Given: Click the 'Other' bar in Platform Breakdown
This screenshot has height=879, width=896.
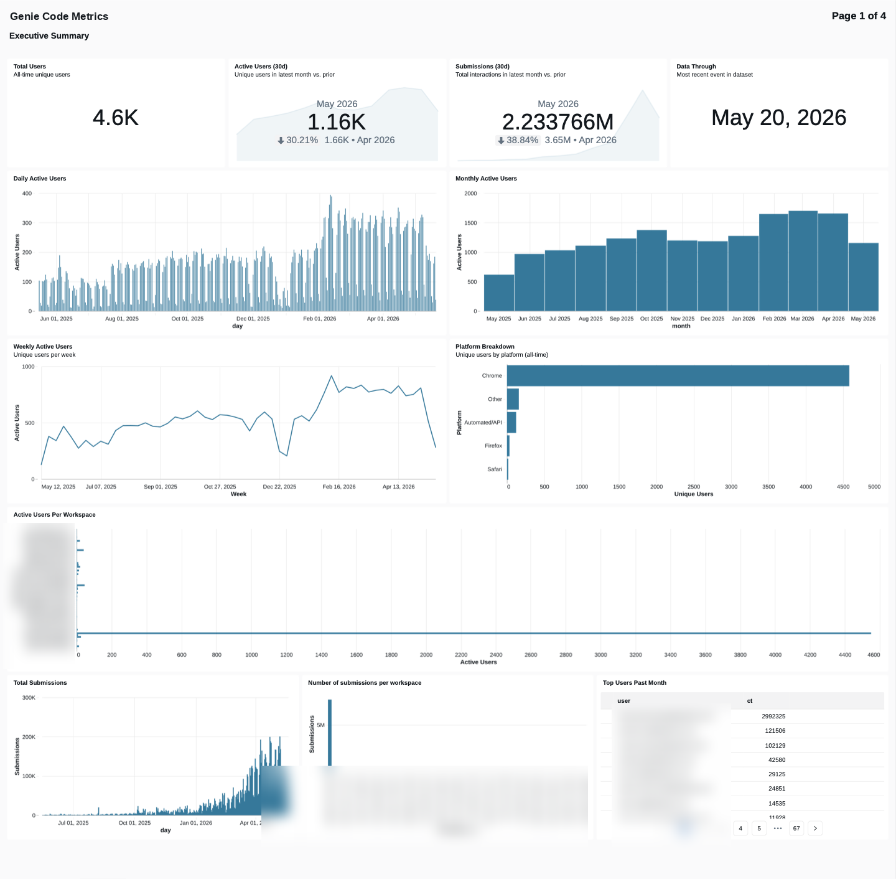Looking at the screenshot, I should 513,399.
